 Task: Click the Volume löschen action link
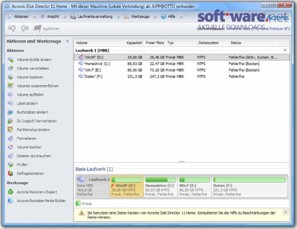(29, 147)
